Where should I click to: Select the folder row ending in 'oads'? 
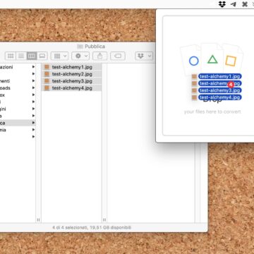coord(18,88)
